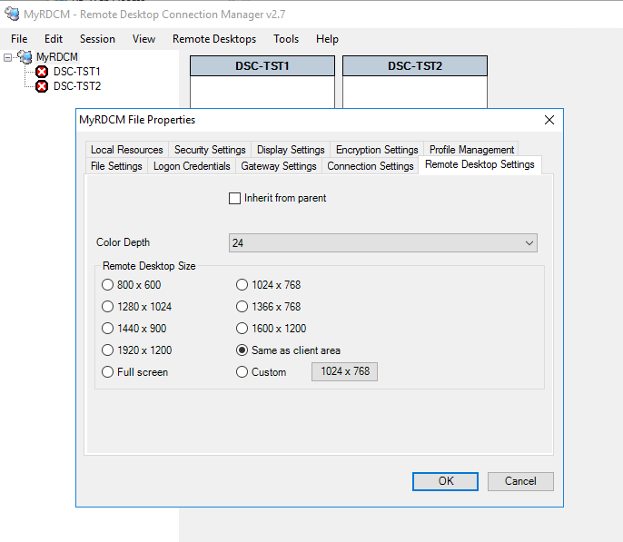The width and height of the screenshot is (623, 542).
Task: Click the DSC-TST1 disconnected server icon
Action: click(42, 72)
